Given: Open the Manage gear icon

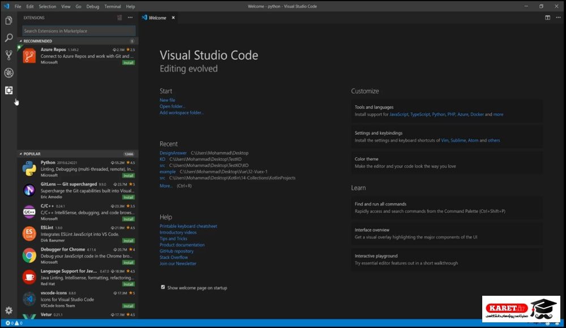Looking at the screenshot, I should click(8, 310).
